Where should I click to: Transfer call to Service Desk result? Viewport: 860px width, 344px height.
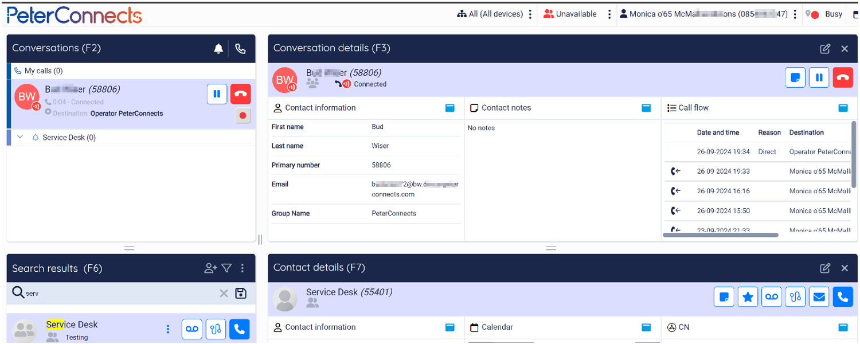coord(216,329)
